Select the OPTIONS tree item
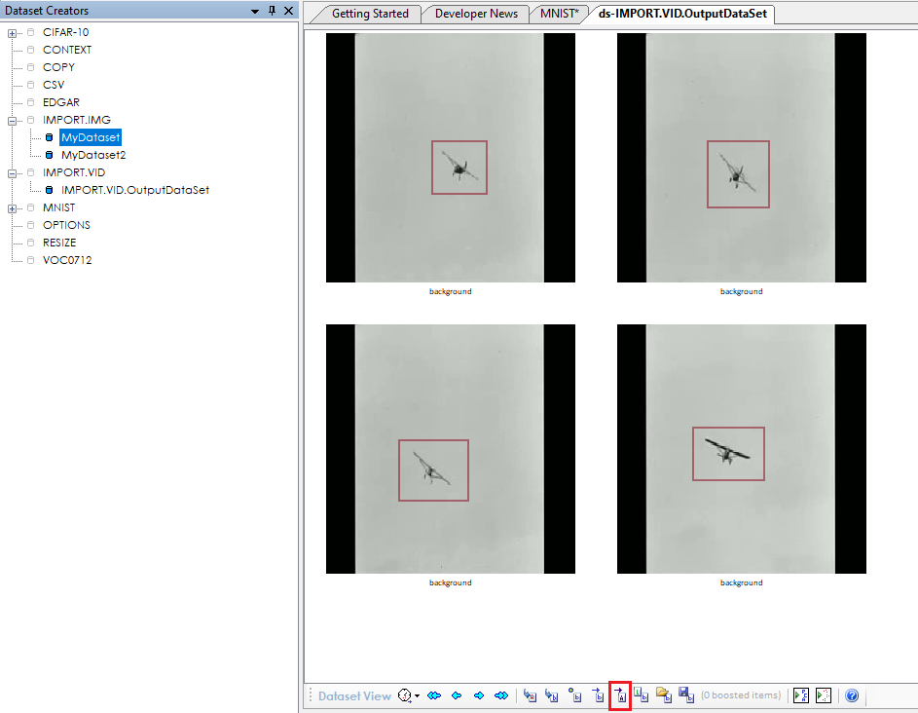 [x=66, y=226]
